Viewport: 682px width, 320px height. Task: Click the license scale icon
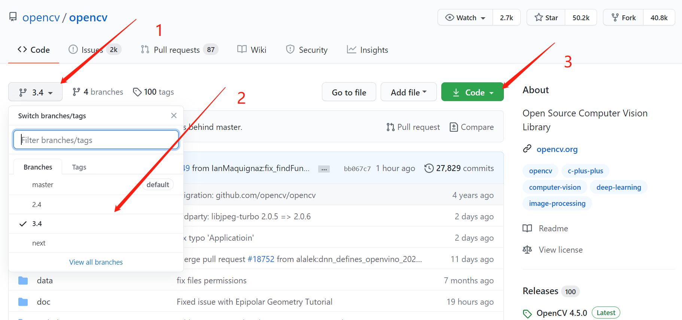pos(527,250)
